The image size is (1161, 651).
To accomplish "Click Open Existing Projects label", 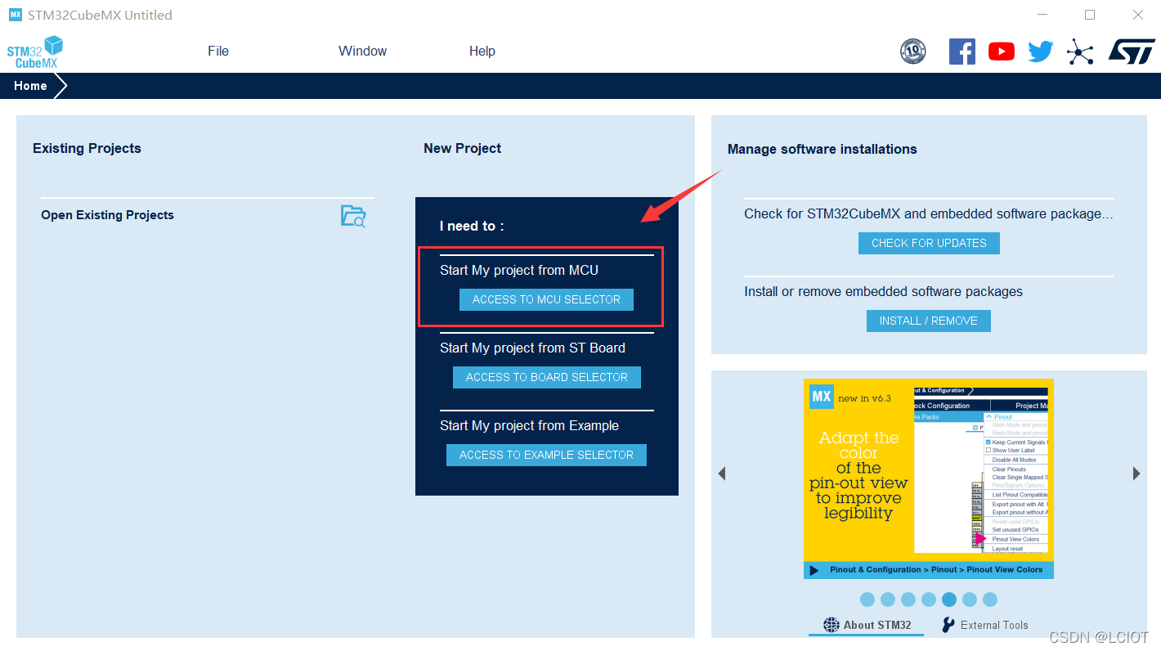I will click(107, 215).
